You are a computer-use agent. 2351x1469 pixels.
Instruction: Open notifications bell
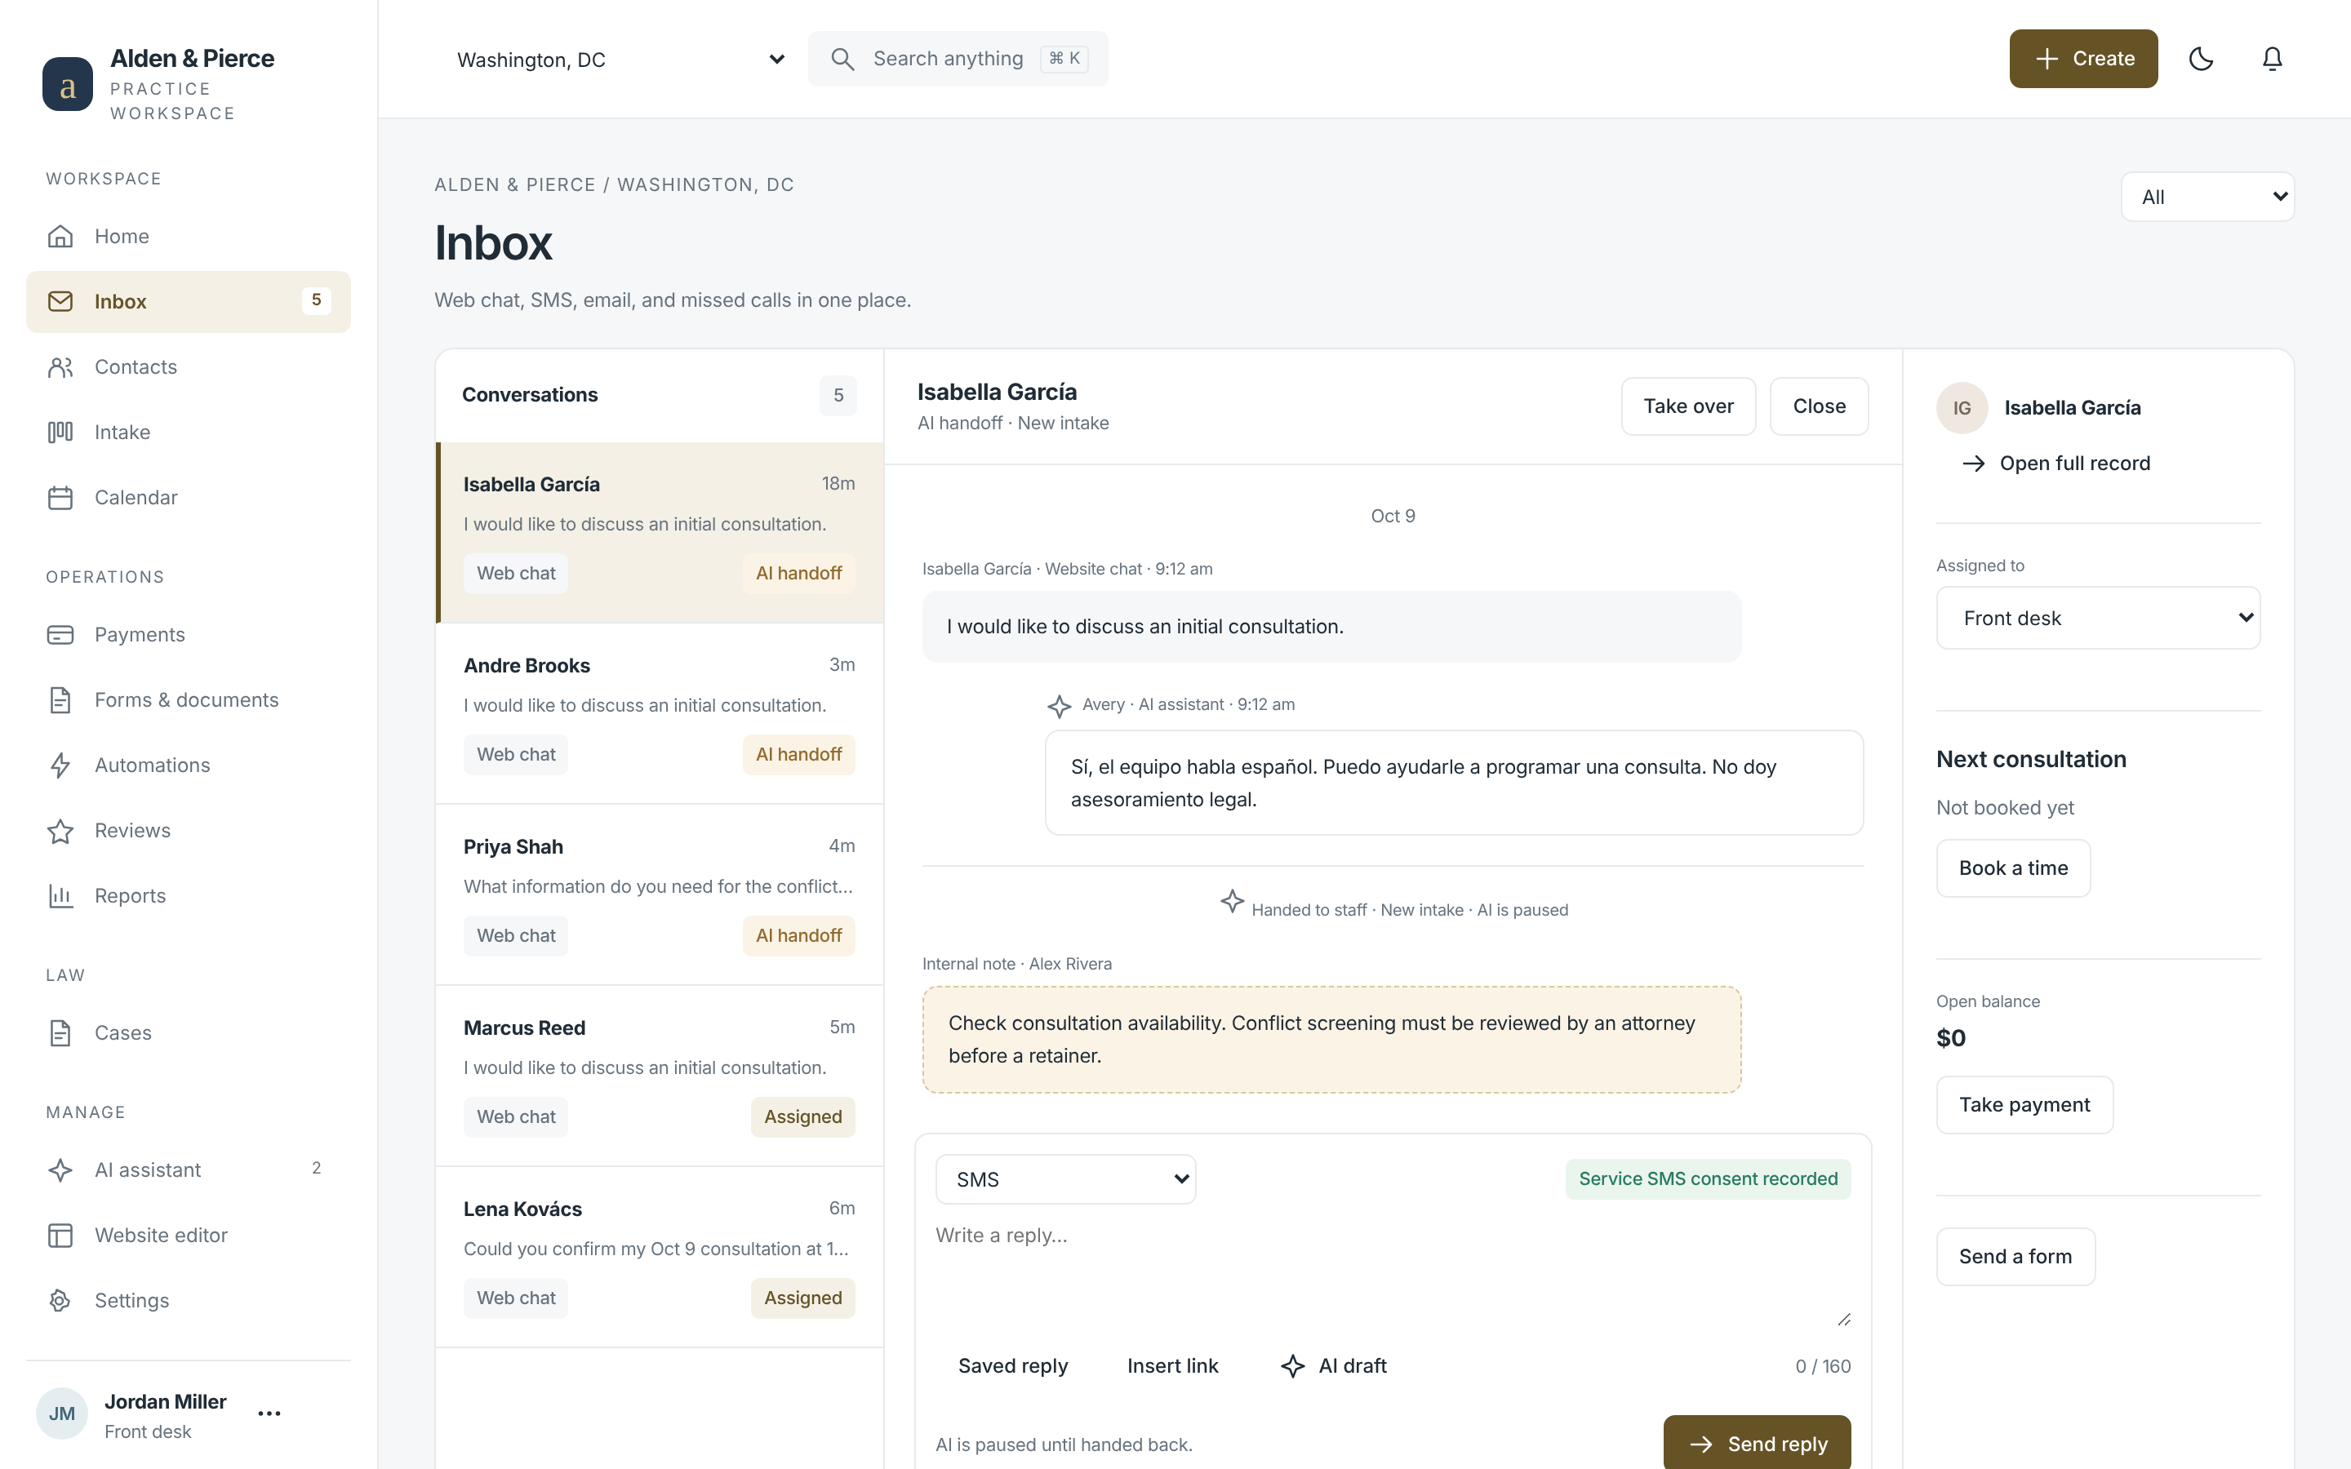tap(2271, 58)
